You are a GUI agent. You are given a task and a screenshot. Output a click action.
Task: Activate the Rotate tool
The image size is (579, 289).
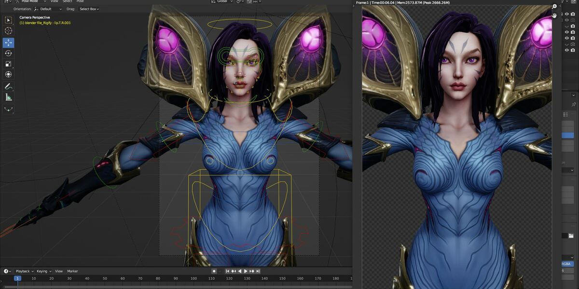(x=8, y=53)
